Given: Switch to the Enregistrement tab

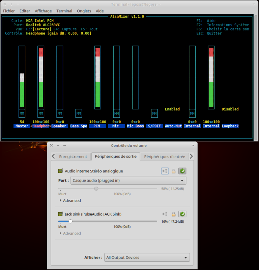Looking at the screenshot, I should click(73, 157).
